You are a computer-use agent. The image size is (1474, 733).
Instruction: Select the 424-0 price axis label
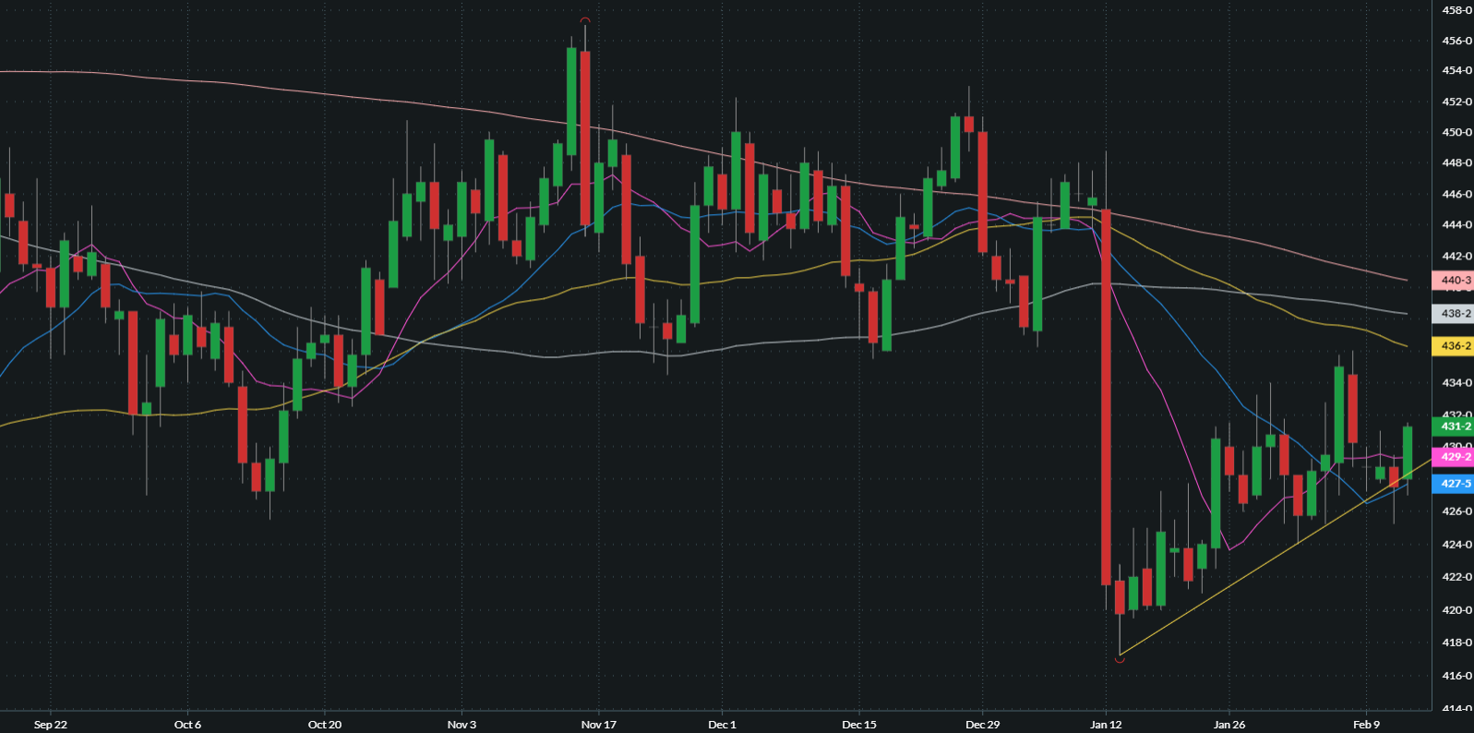pyautogui.click(x=1457, y=544)
